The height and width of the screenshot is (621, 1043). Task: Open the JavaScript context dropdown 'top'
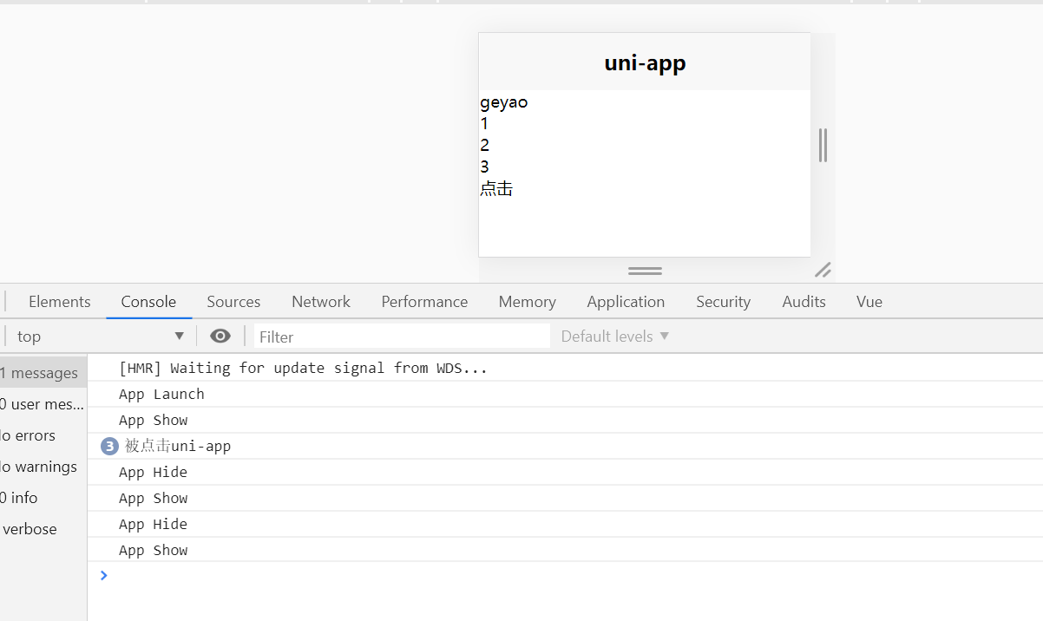tap(101, 337)
